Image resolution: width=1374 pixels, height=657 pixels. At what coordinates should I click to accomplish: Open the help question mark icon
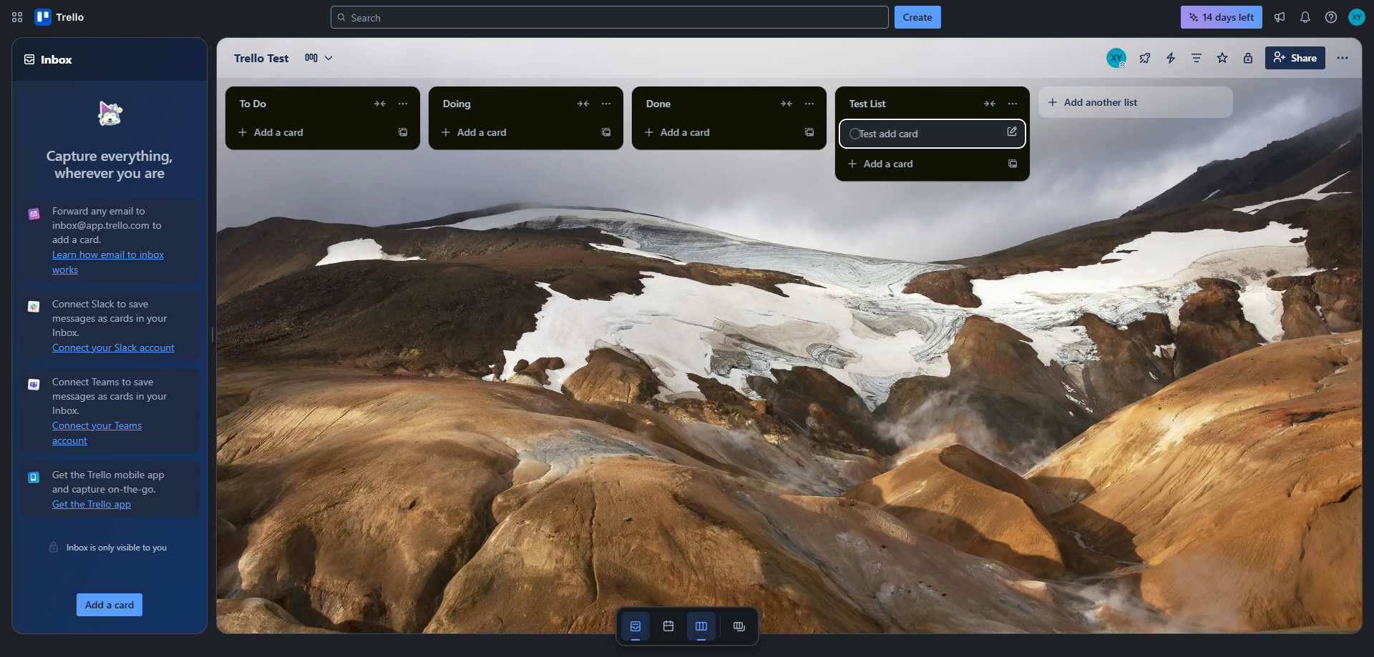1331,17
